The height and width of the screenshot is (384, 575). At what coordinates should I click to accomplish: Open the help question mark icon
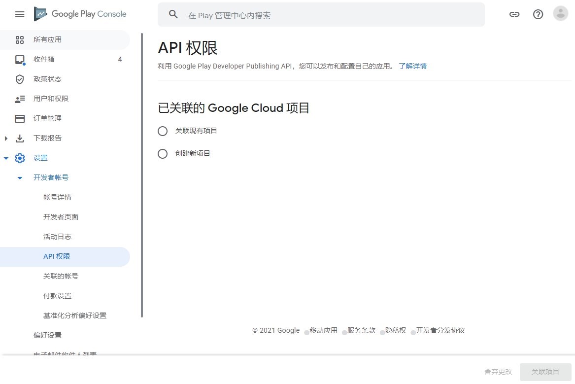click(538, 14)
